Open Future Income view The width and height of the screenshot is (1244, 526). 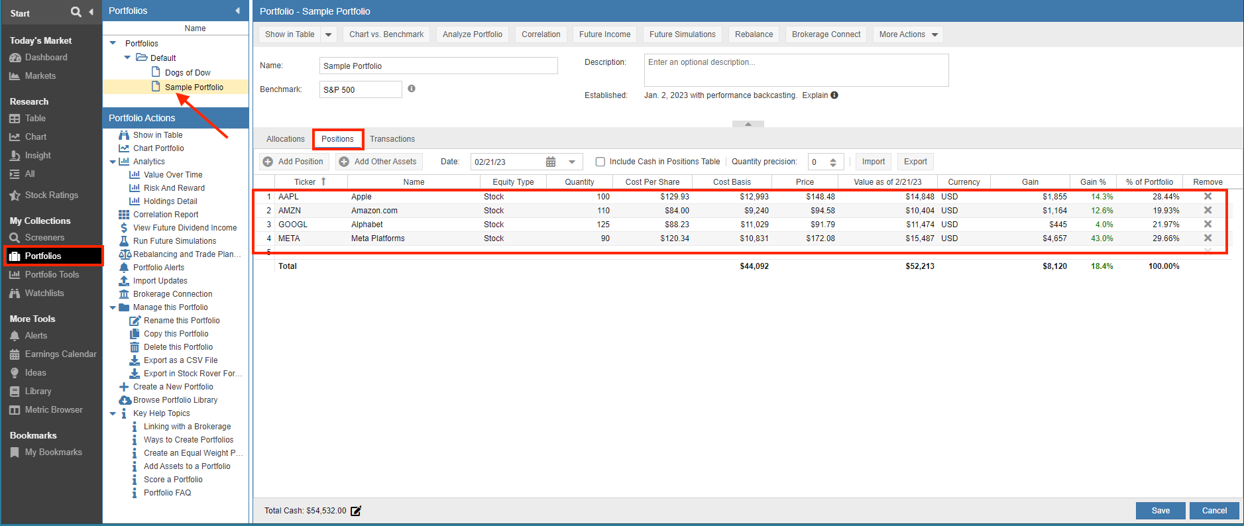tap(605, 34)
